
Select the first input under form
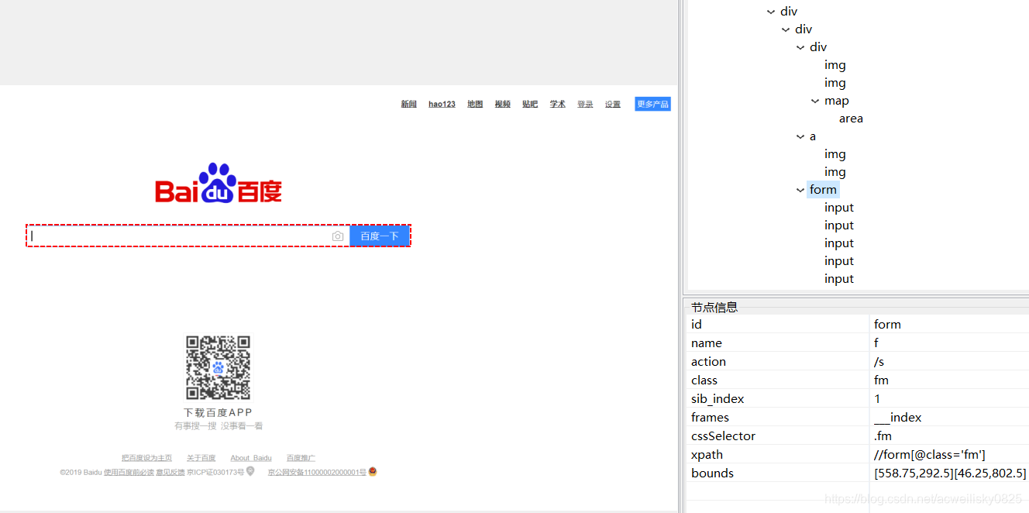point(839,208)
